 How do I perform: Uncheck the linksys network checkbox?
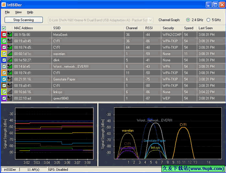pyautogui.click(x=4, y=92)
